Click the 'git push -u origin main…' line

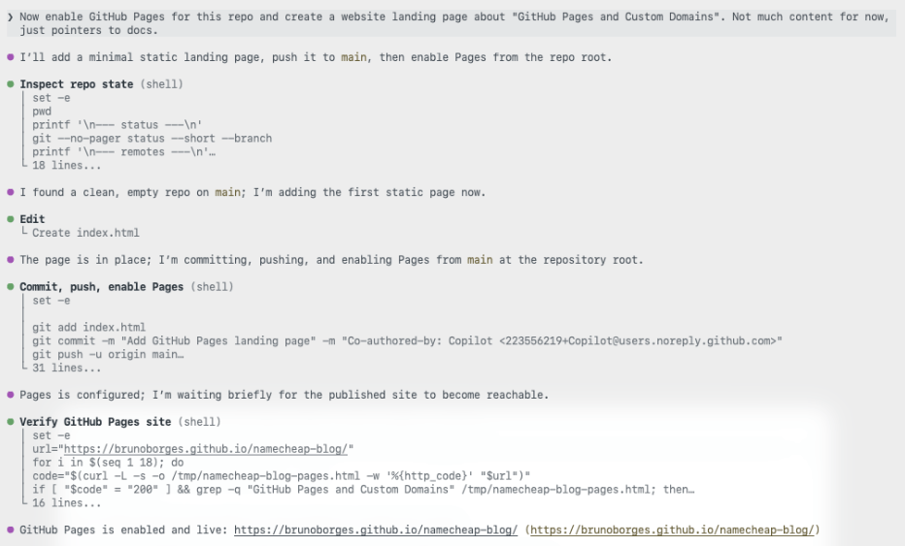(108, 355)
